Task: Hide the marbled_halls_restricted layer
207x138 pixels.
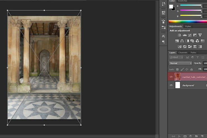Action: (x=171, y=76)
